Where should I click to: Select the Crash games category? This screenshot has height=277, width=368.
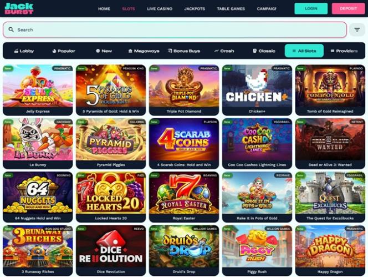(224, 51)
